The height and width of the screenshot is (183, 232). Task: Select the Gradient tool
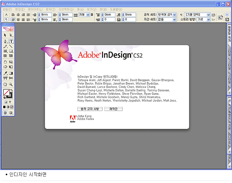[x=11, y=73]
